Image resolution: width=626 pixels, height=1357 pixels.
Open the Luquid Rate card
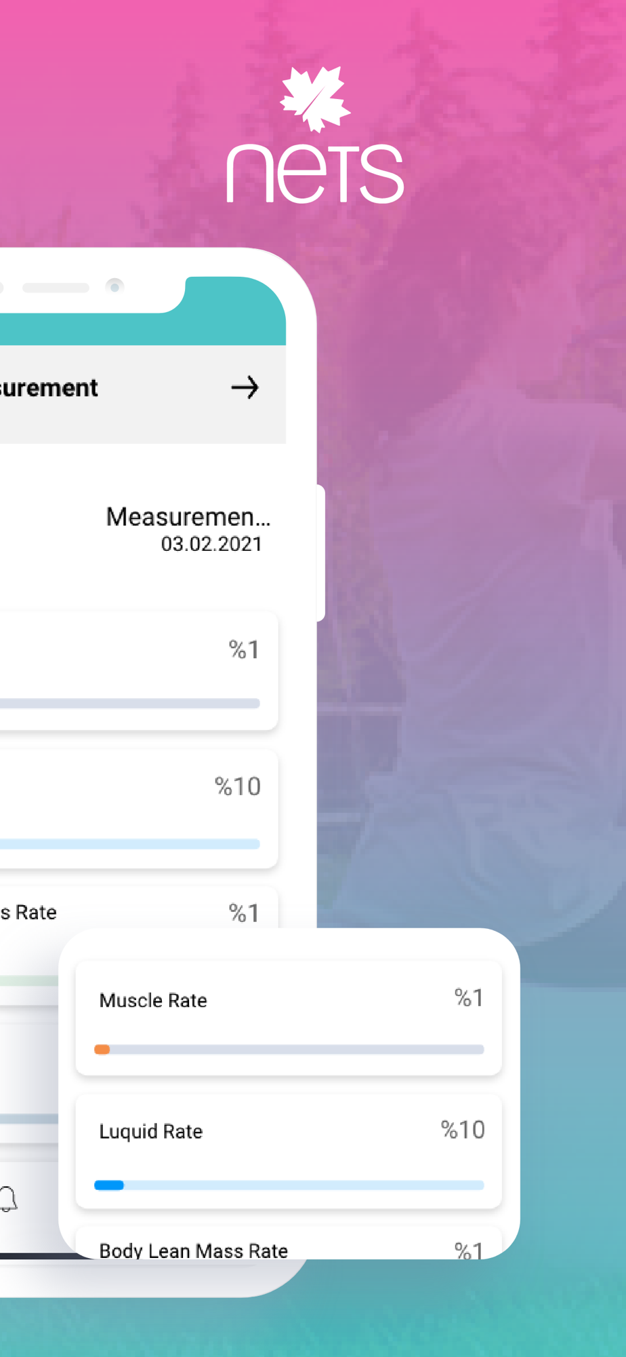(x=289, y=1151)
